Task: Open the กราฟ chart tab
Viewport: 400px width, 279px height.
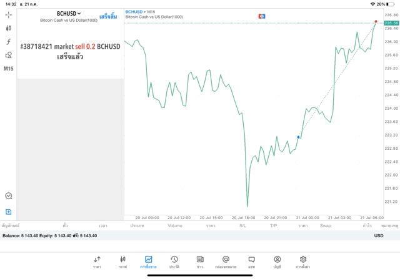Action: pyautogui.click(x=122, y=262)
